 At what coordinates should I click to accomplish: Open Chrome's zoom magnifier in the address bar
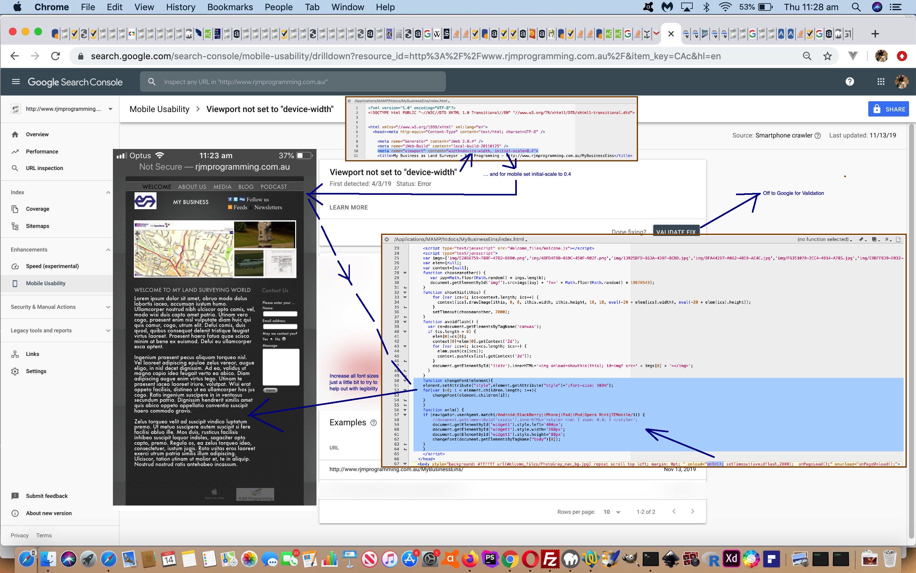pos(807,56)
